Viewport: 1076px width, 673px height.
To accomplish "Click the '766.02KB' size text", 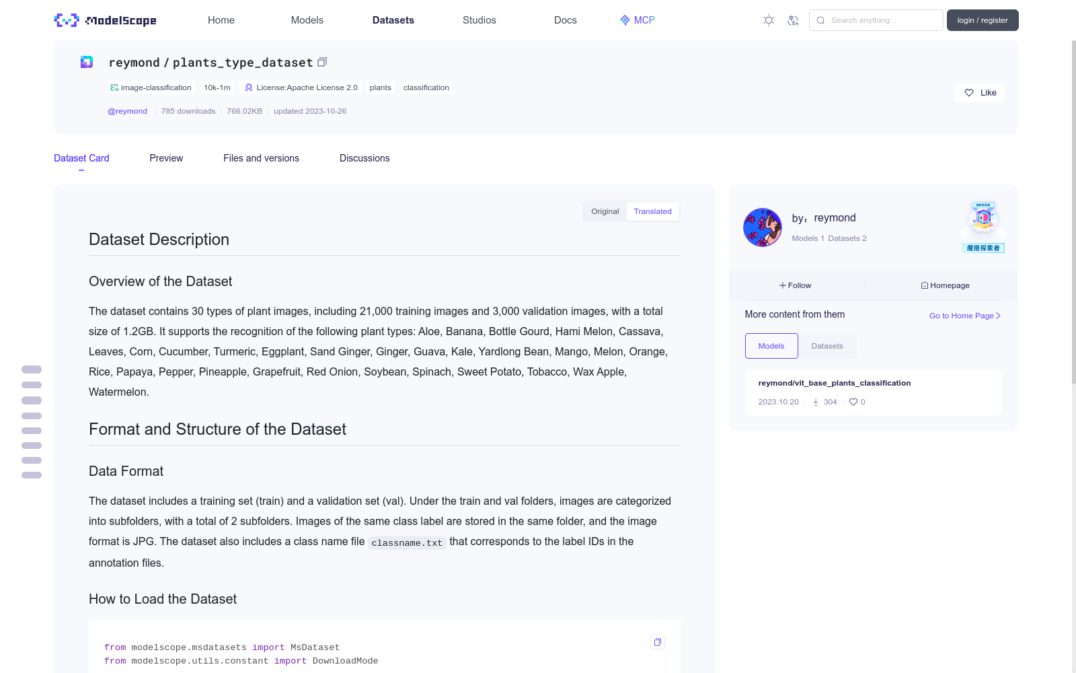I will (x=244, y=111).
